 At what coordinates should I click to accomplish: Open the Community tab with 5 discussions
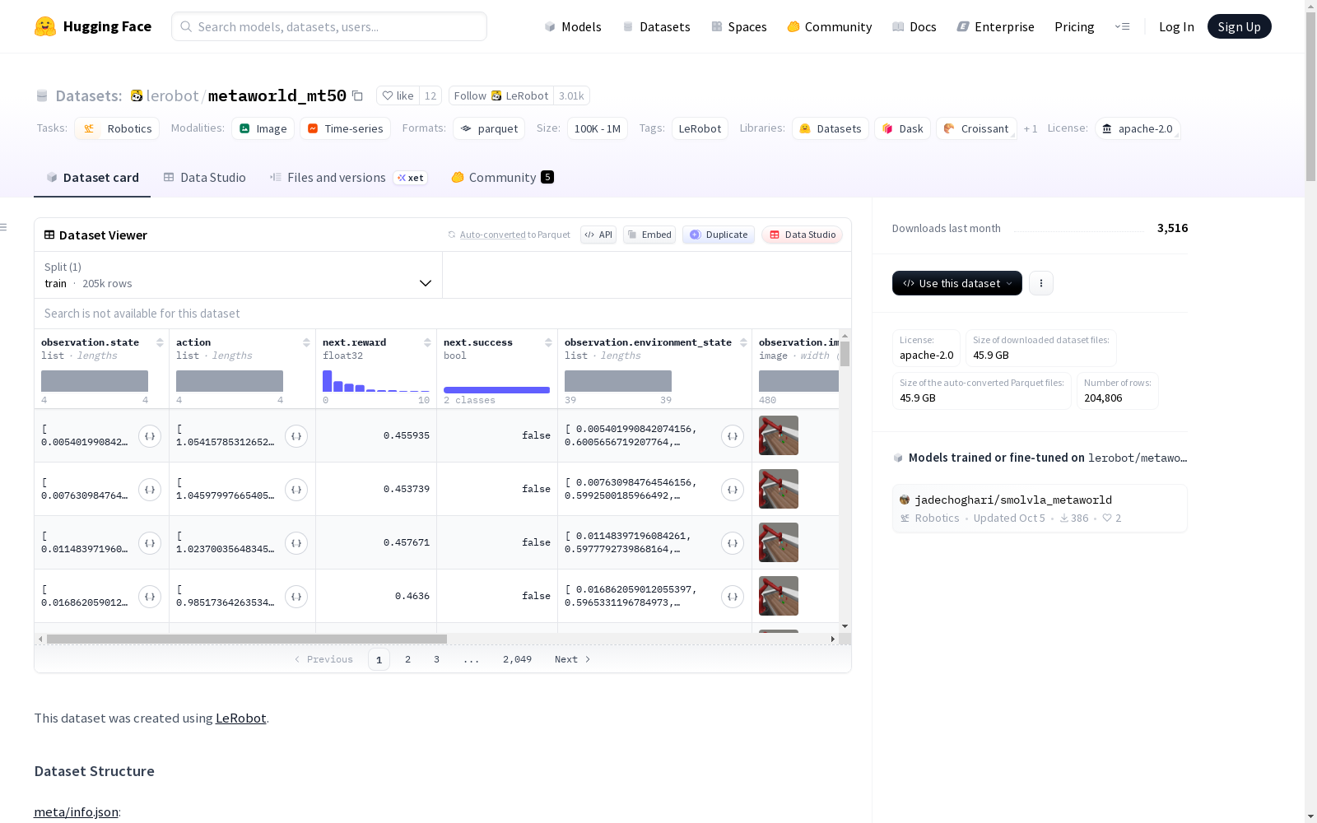click(502, 178)
